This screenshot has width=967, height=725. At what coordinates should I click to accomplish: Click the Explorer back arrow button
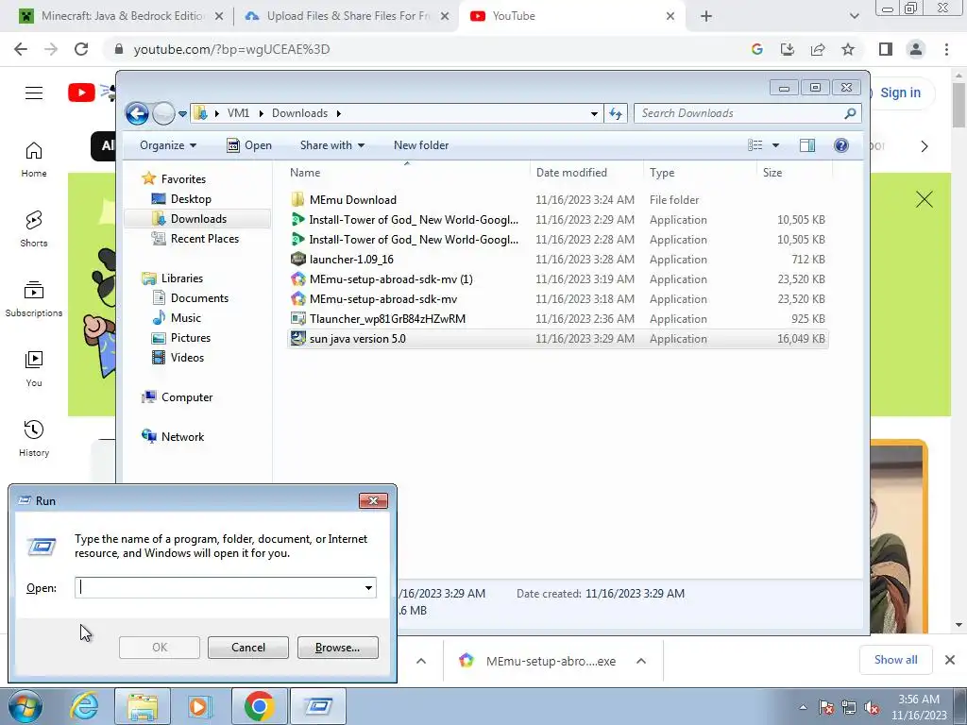click(x=137, y=113)
